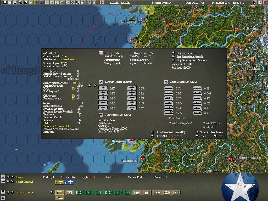Click the orange flag icon in top toolbar
Viewport: 268px width, 201px height.
[x=47, y=3]
